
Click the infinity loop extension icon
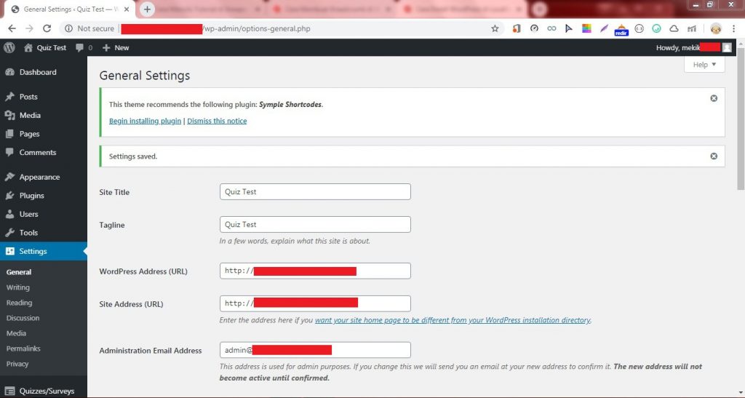(551, 28)
